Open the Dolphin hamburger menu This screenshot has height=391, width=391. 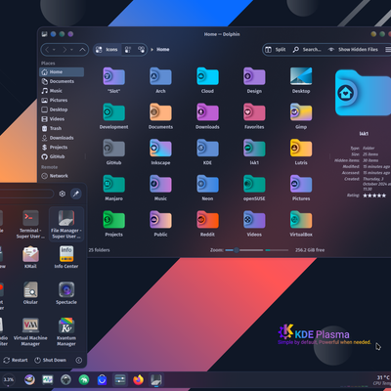(x=388, y=50)
